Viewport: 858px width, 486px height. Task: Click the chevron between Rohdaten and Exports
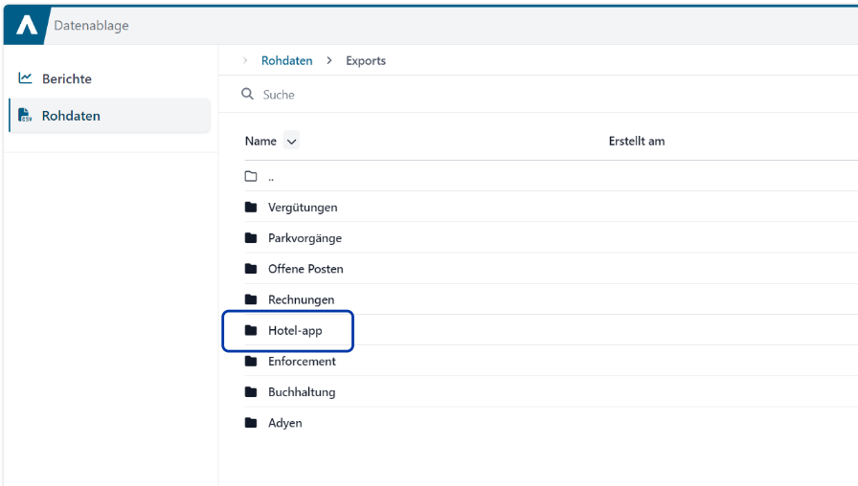[329, 60]
